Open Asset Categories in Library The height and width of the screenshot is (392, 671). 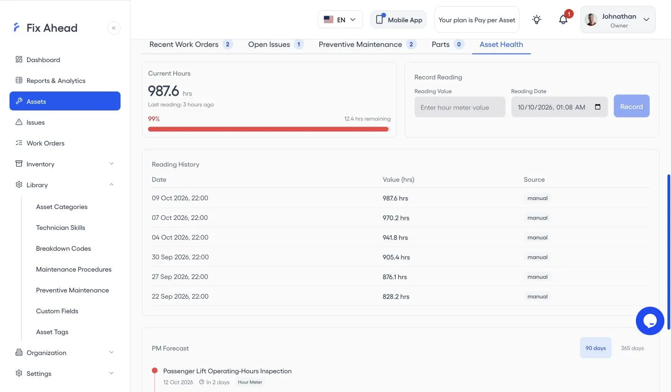(x=62, y=207)
